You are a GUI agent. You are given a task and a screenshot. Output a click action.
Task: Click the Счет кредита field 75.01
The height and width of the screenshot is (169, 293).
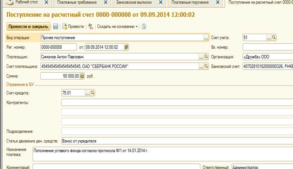click(73, 93)
